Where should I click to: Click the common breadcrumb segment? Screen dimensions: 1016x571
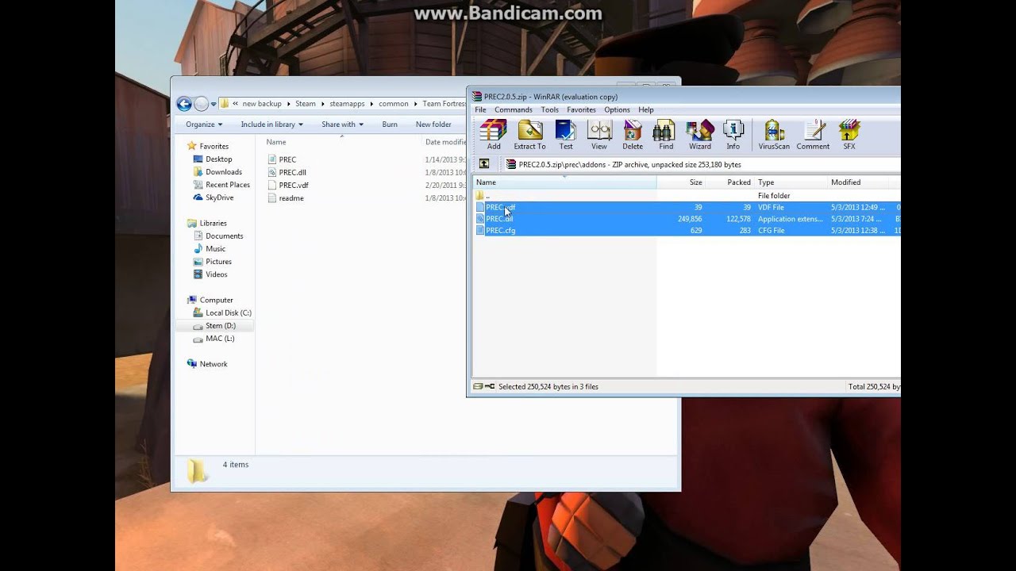[x=394, y=104]
